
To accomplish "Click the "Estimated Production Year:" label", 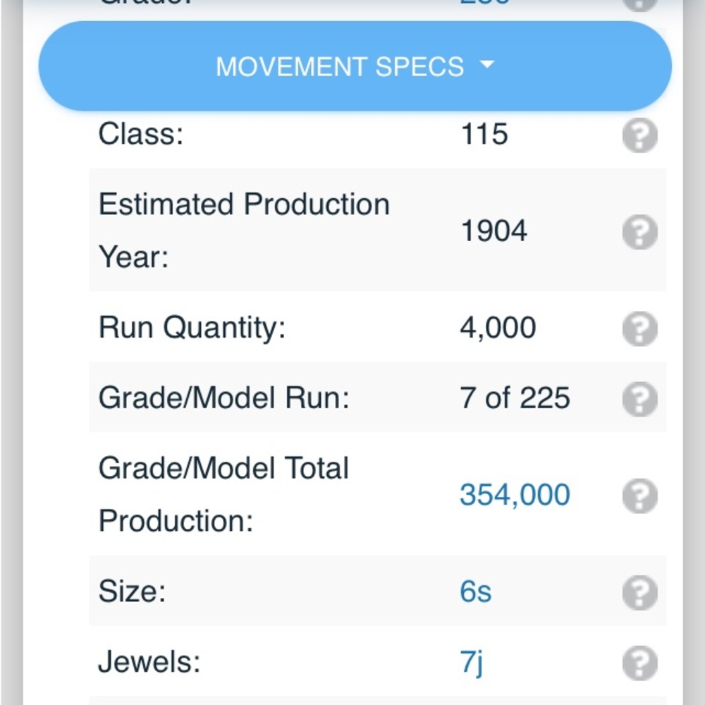I will (x=244, y=231).
